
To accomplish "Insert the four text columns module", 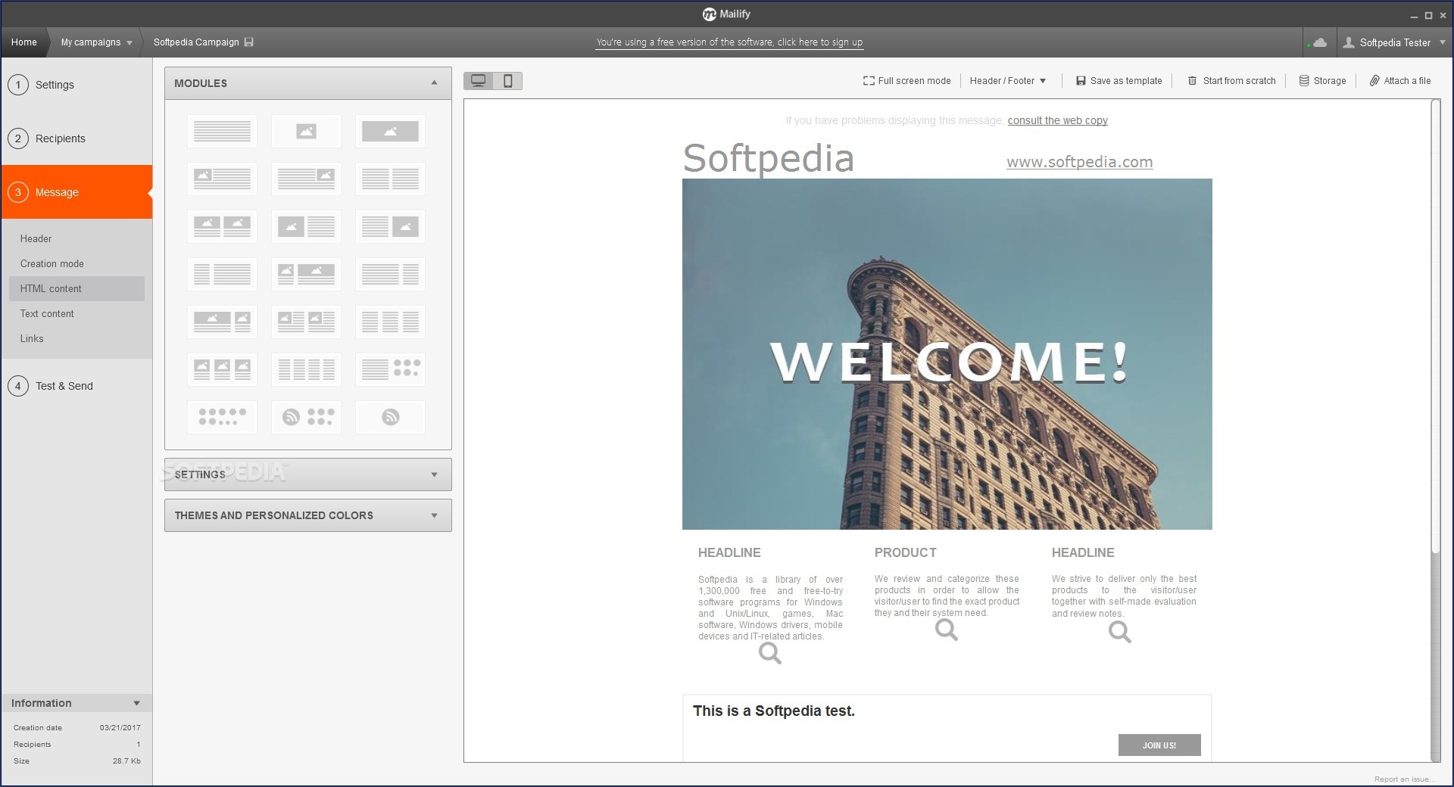I will click(306, 369).
